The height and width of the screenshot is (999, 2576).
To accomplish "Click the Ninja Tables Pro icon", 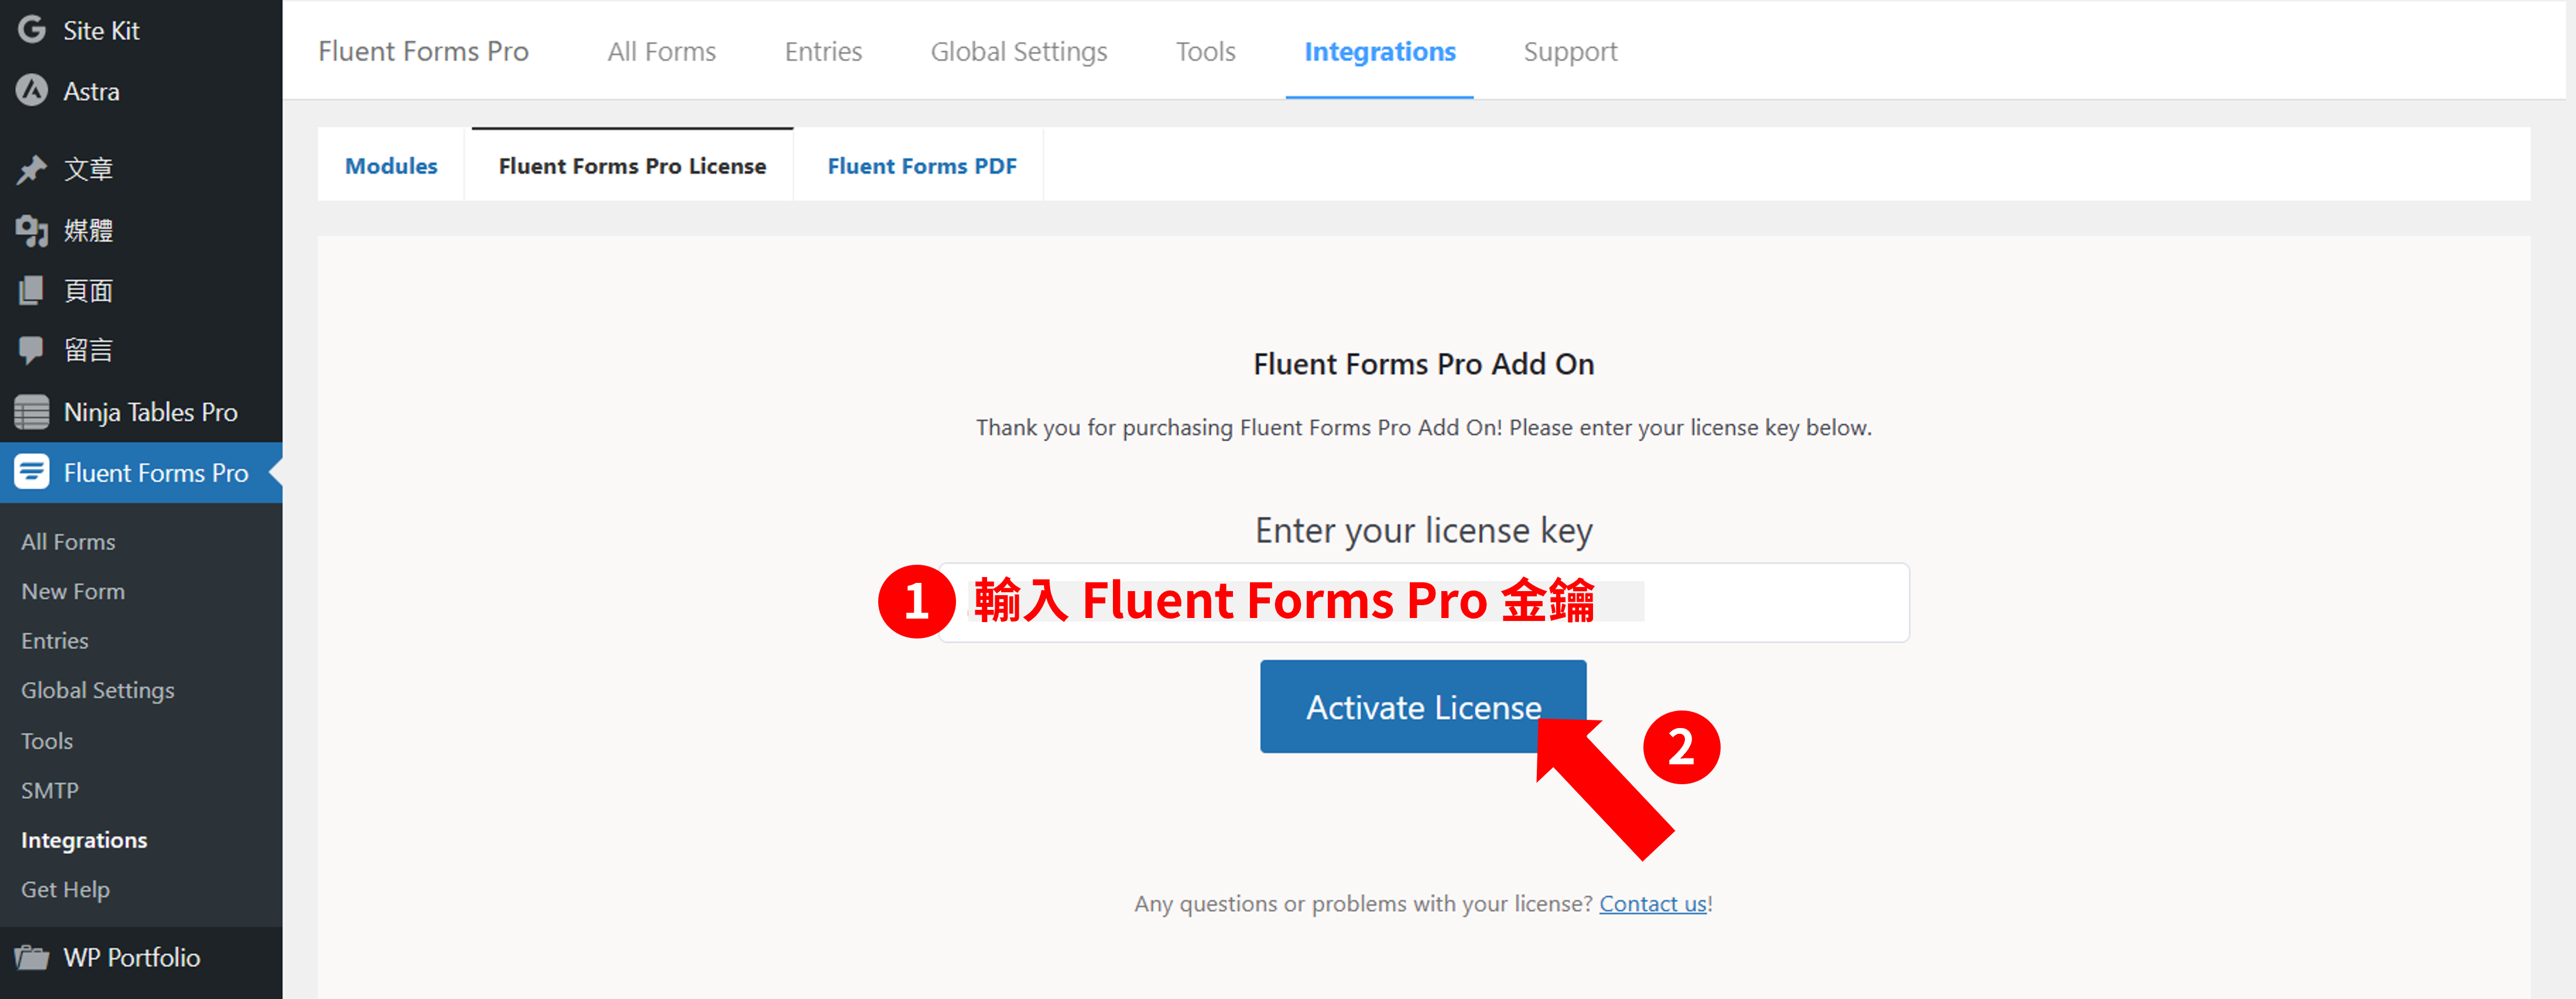I will [33, 413].
